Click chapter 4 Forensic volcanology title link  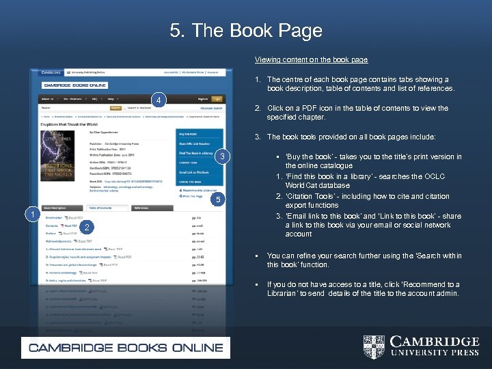coord(61,273)
